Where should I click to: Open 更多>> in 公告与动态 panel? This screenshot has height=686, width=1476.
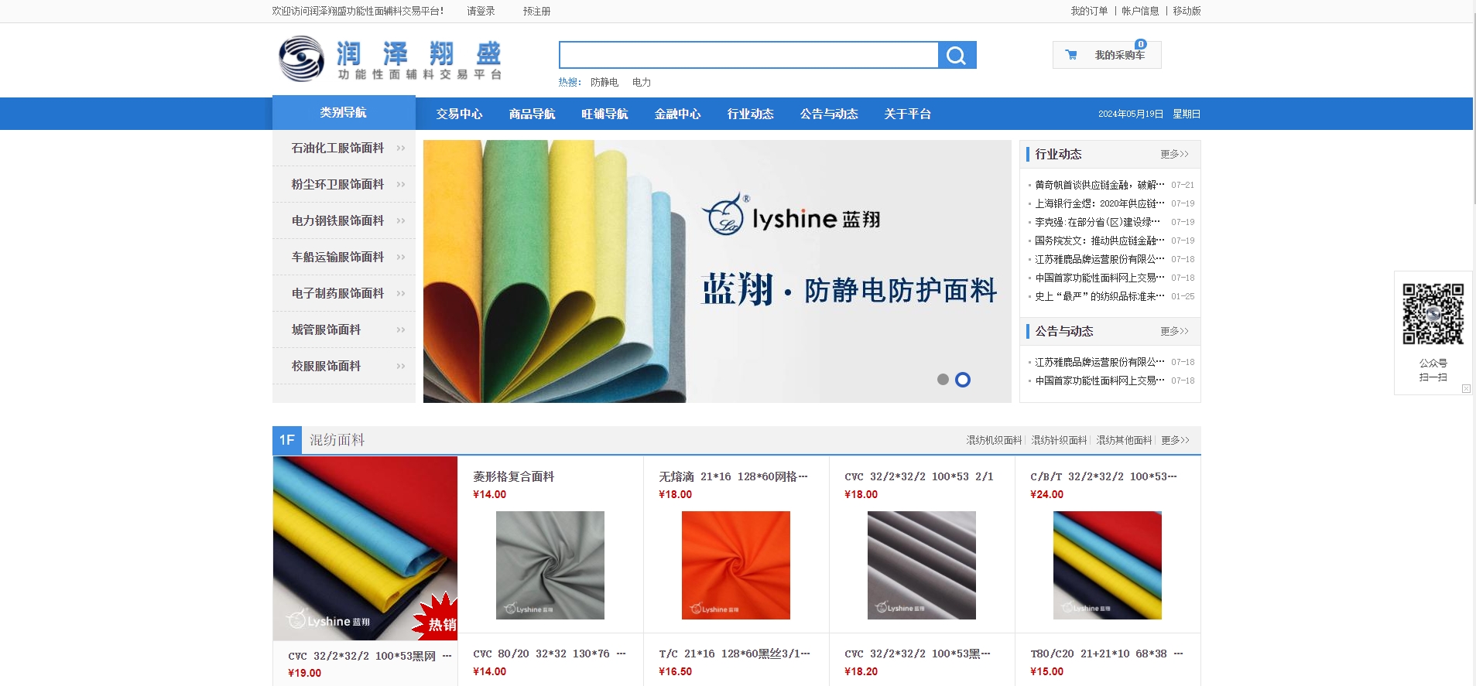click(x=1174, y=331)
